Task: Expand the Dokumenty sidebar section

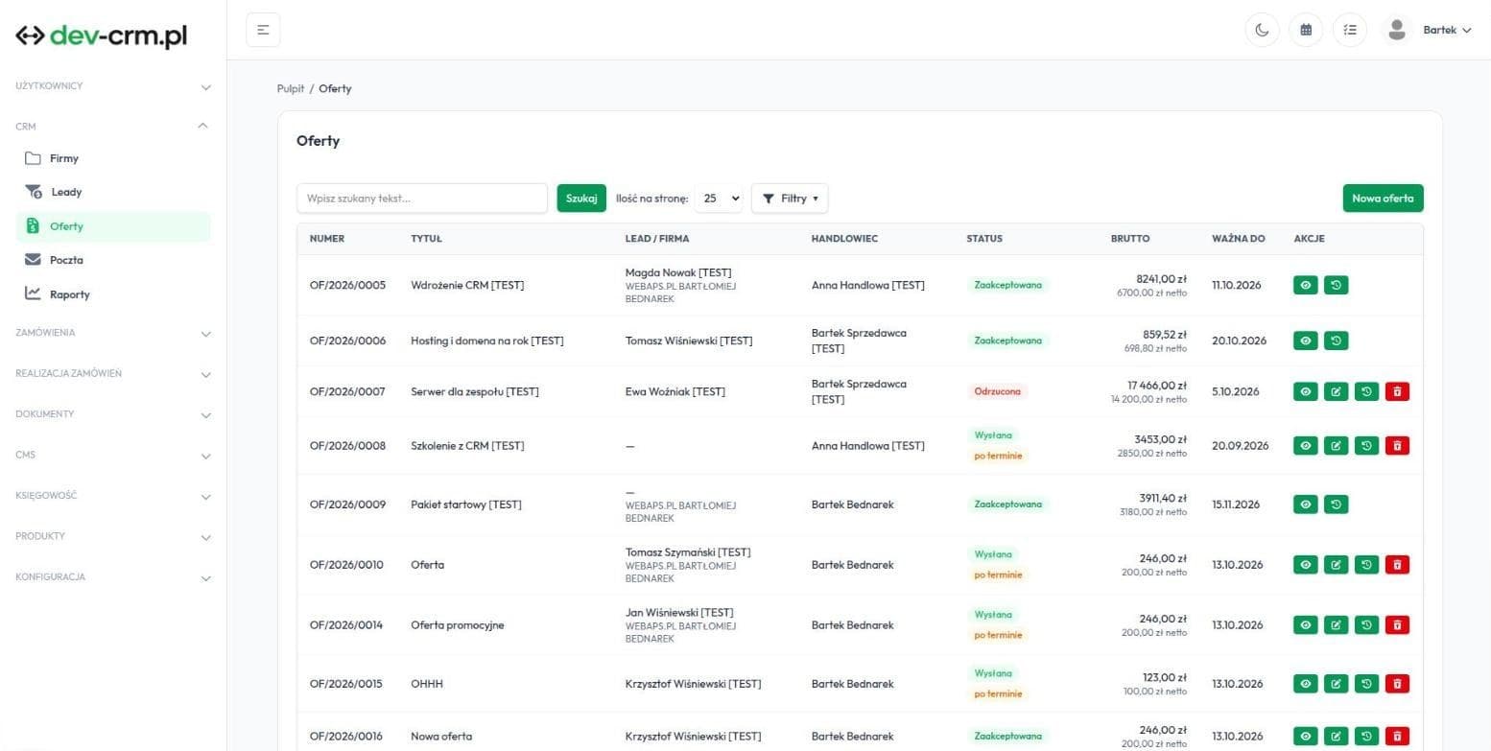Action: click(113, 414)
